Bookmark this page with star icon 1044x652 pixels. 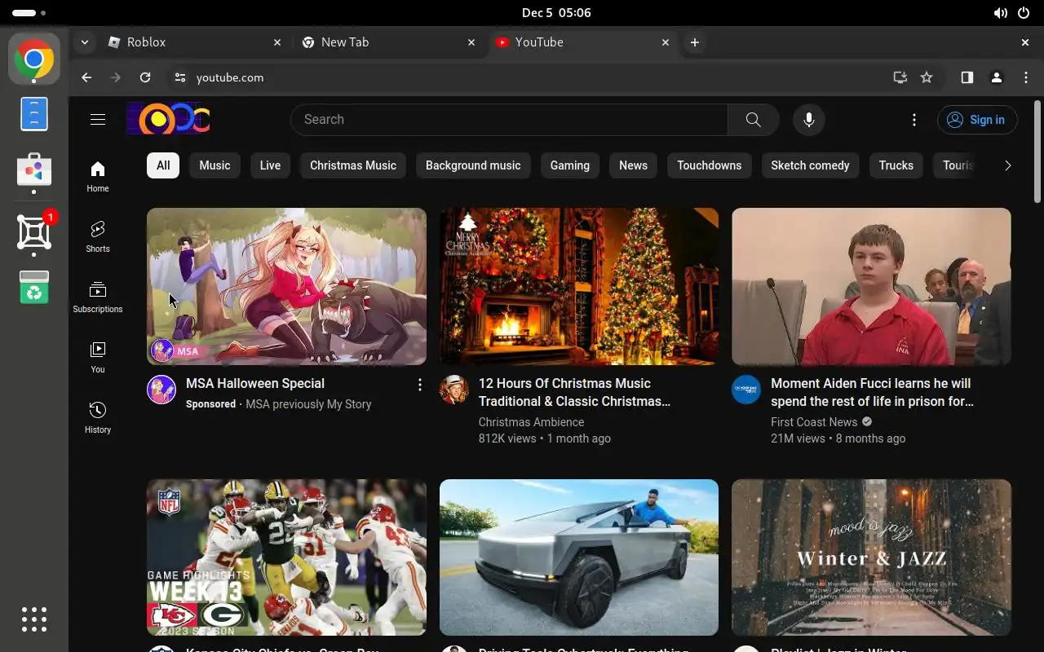pos(927,77)
